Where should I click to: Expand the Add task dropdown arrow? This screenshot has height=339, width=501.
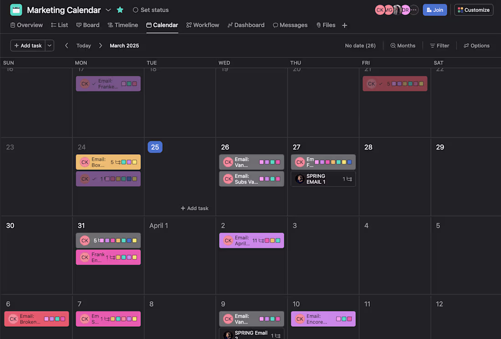pos(50,46)
